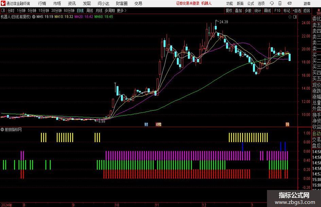Click the 财 marker below the chart
Viewport: 321px width, 207px height.
click(x=146, y=124)
